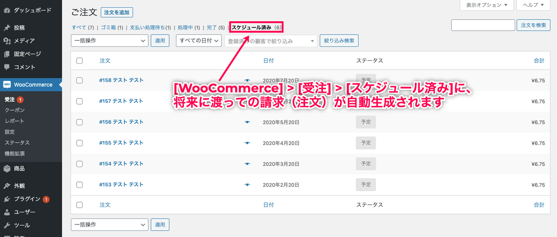557x237 pixels.
Task: Preview order #158 with eye icon
Action: [248, 80]
